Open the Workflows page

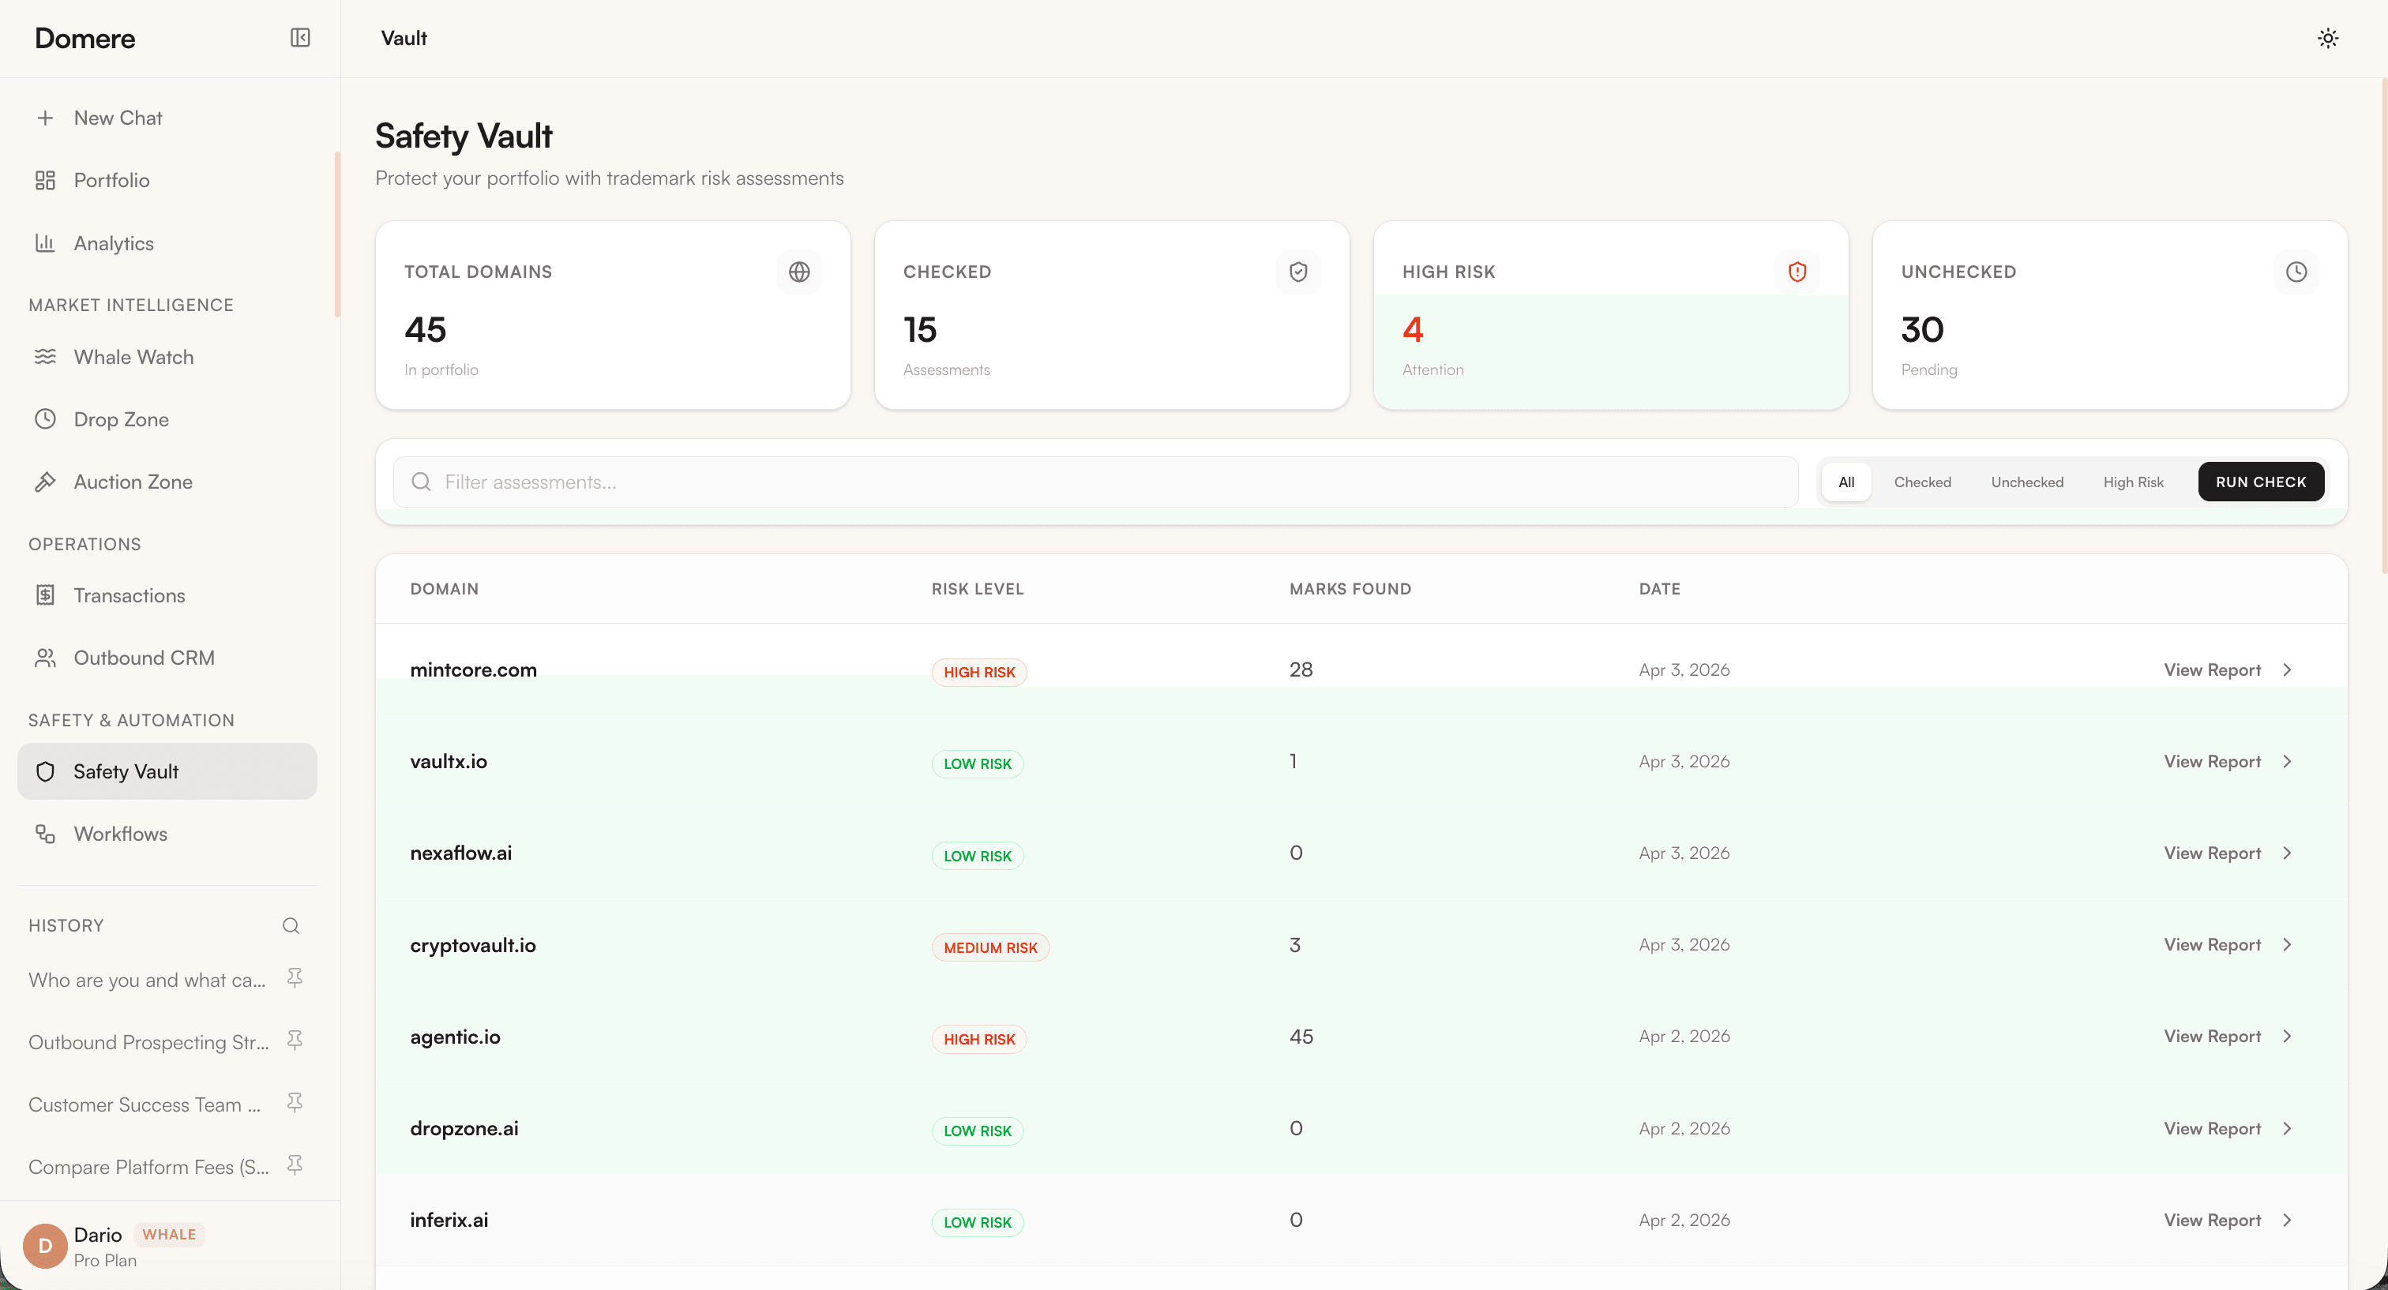click(121, 833)
